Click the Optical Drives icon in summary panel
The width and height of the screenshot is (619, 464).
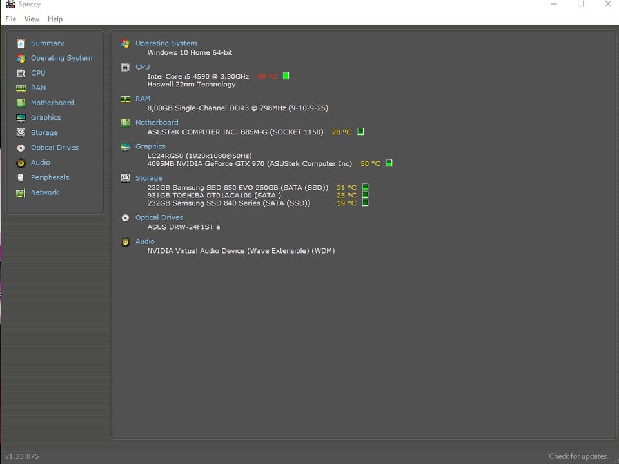click(x=125, y=217)
